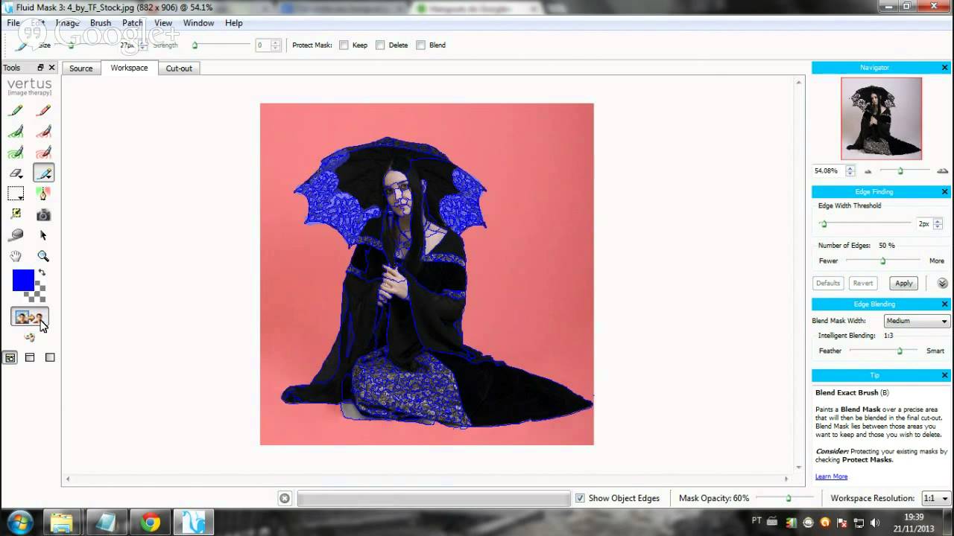Toggle the Protect Mask Delete checkbox

pos(380,45)
